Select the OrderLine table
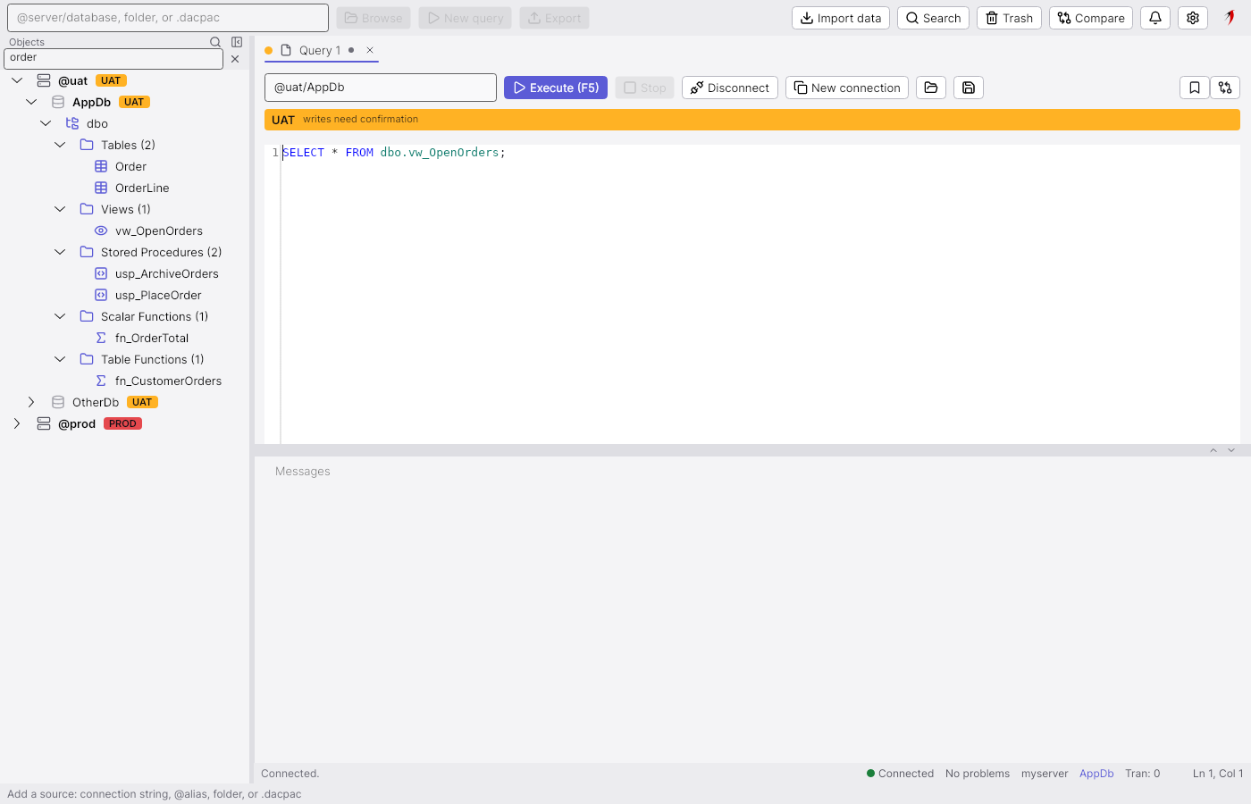Screen dimensions: 1251x804 (x=142, y=188)
